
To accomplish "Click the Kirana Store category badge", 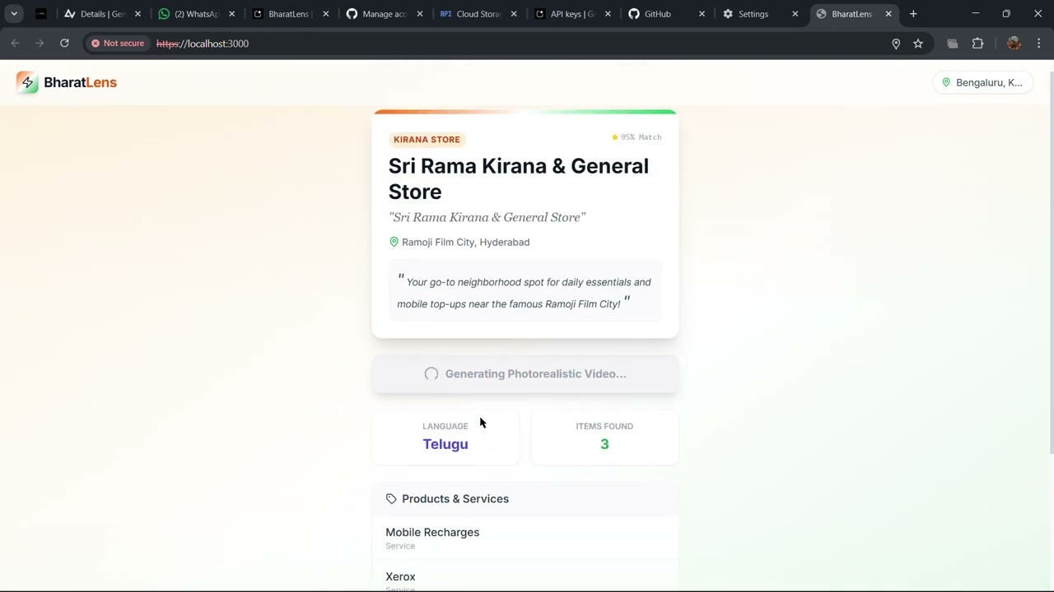I will point(427,140).
